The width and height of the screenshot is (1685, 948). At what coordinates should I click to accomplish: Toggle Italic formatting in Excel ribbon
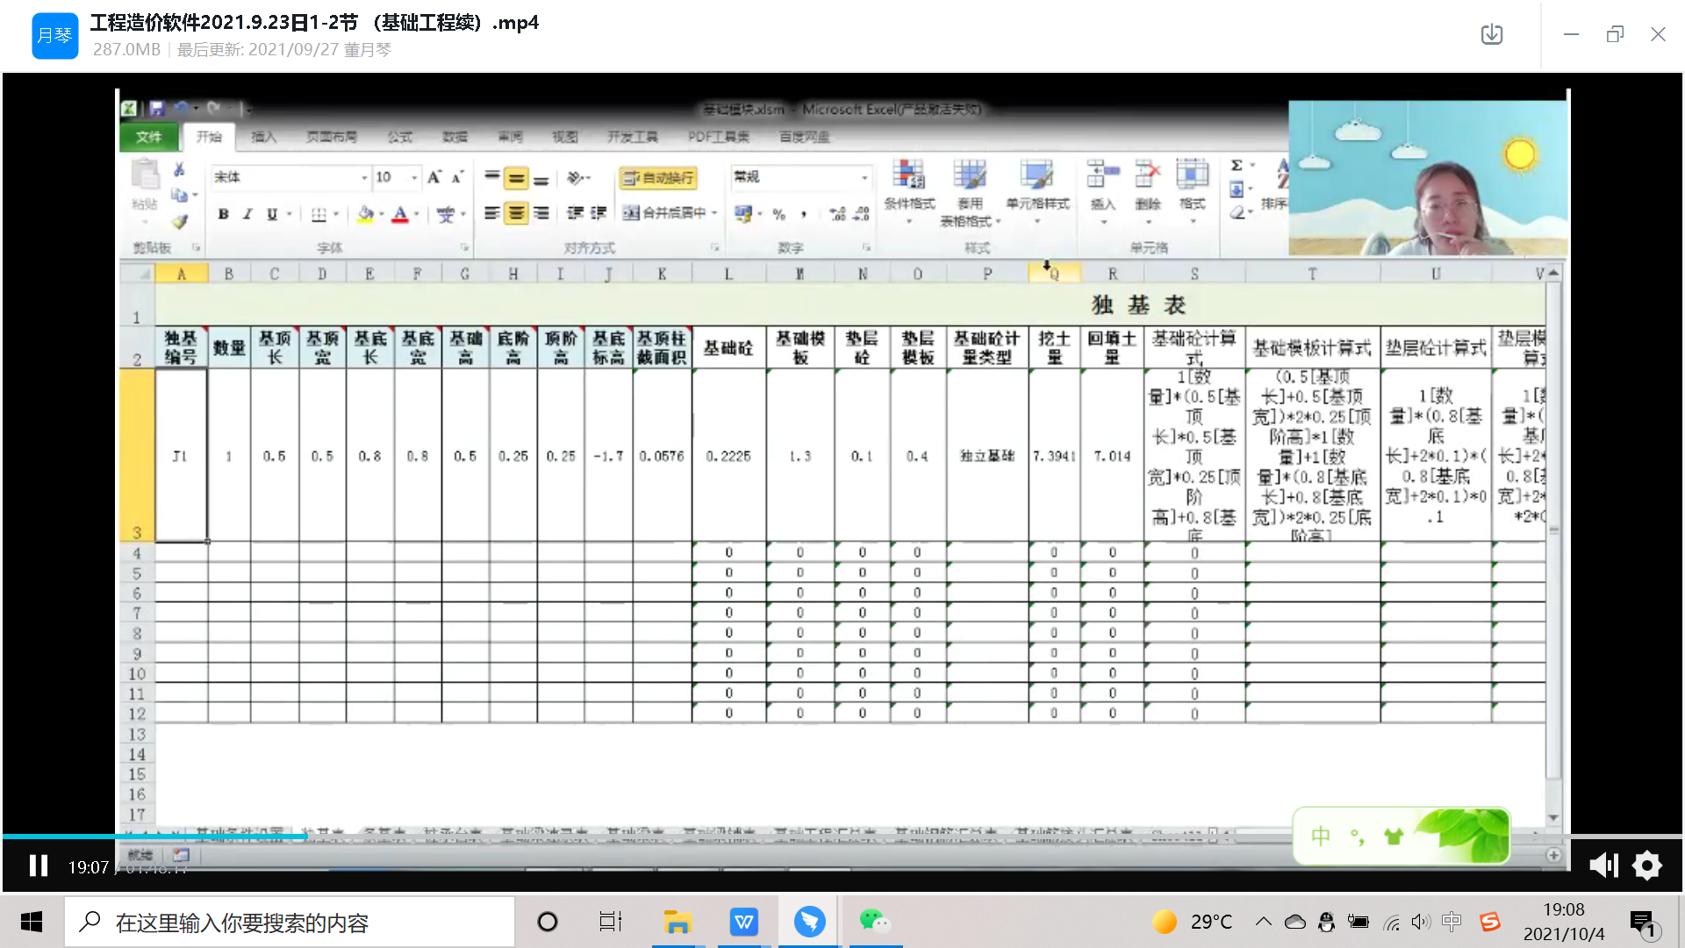[x=247, y=214]
